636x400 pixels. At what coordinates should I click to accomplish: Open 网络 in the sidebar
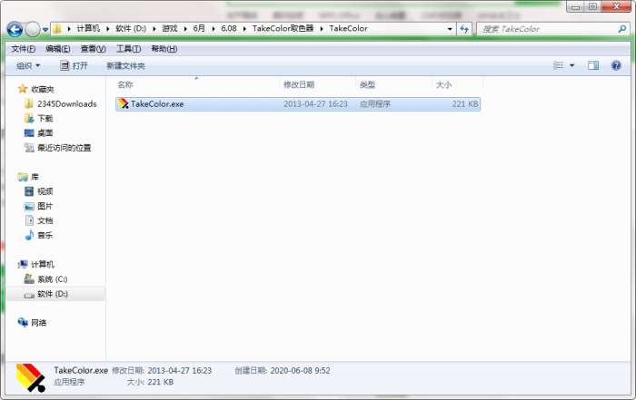[x=39, y=323]
